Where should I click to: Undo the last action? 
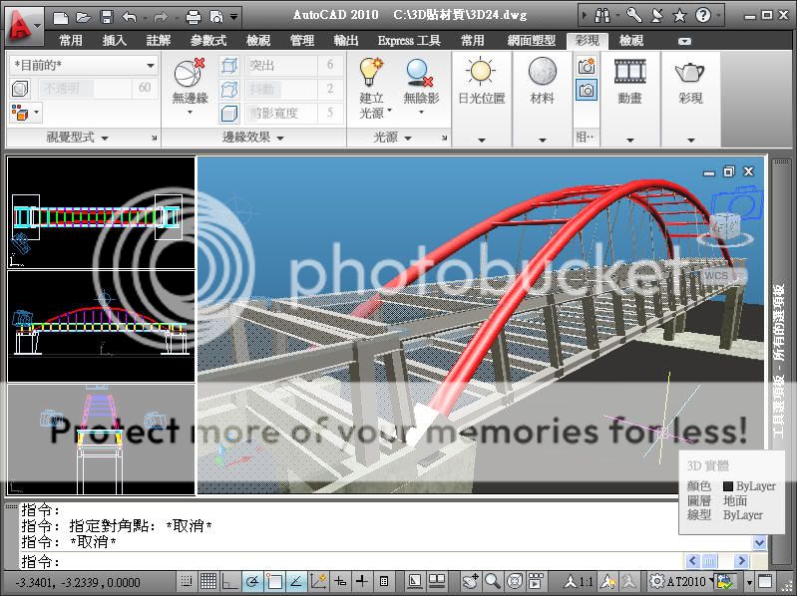130,18
